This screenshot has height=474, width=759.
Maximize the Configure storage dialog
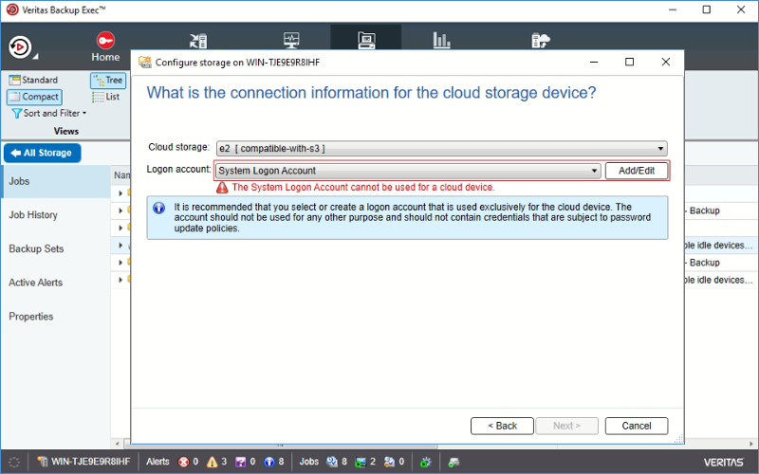click(x=629, y=62)
